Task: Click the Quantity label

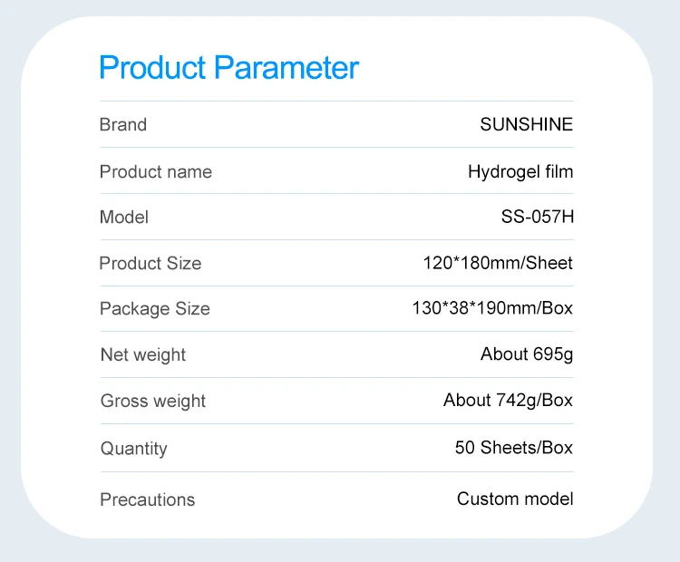Action: tap(133, 449)
